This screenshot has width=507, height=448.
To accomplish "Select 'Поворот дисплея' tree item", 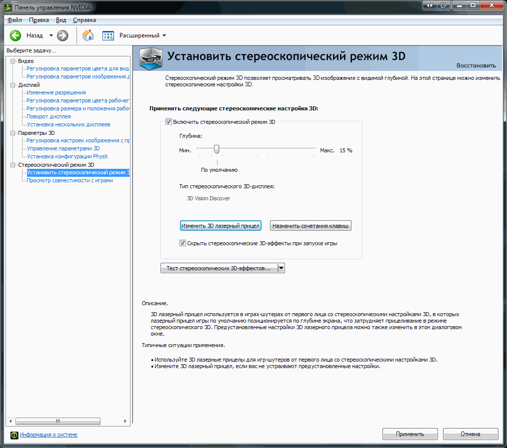I will pos(49,116).
